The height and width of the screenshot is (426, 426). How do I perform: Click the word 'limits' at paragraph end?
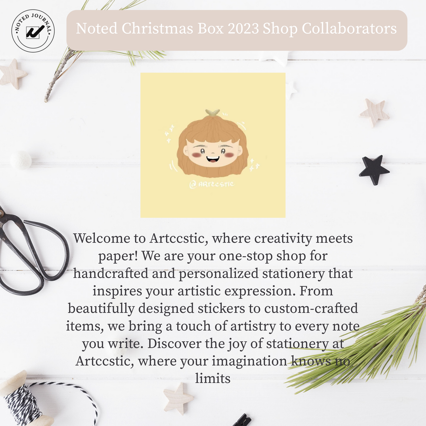(213, 379)
